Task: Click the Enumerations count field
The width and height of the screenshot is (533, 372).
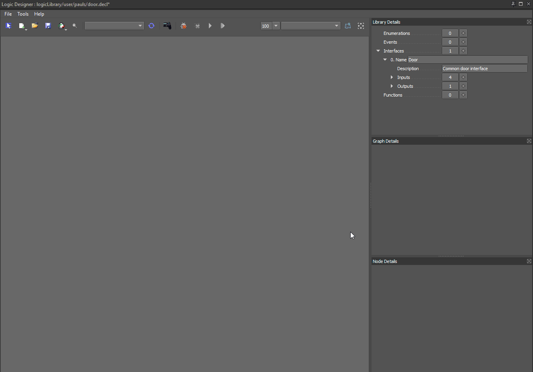Action: 450,33
